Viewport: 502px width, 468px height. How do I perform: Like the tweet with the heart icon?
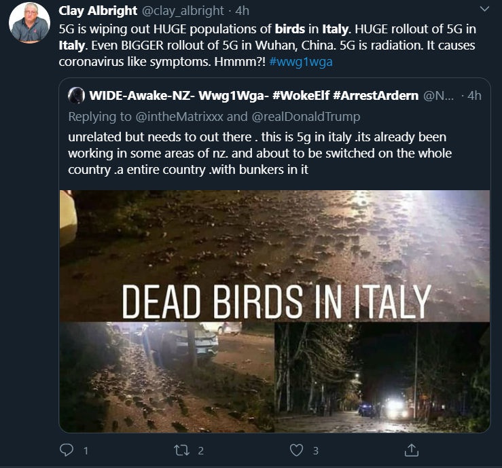[296, 450]
